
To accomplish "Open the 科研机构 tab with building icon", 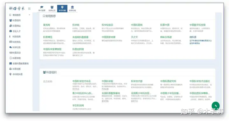I will [73, 9].
